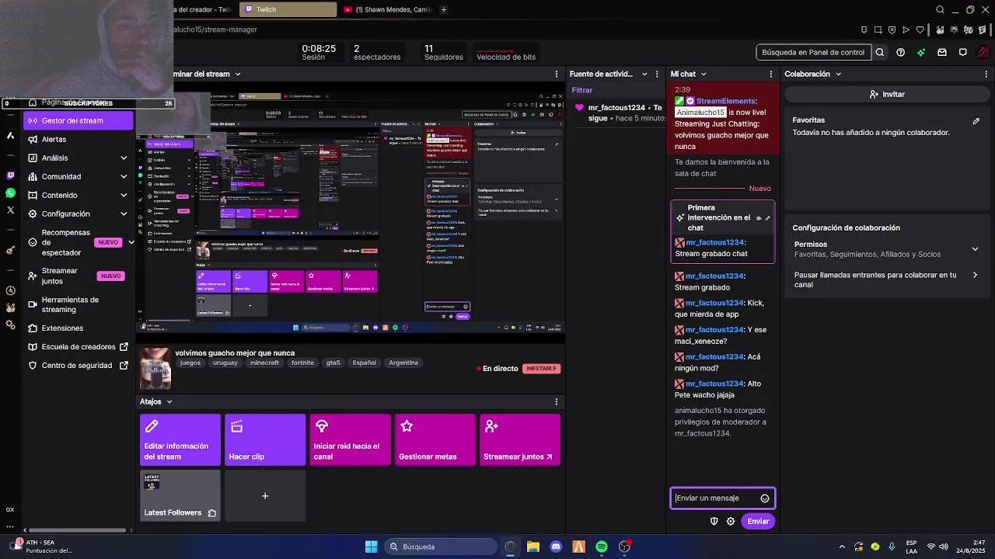This screenshot has height=559, width=995.
Task: Click the minecraft stream tag
Action: pos(264,363)
